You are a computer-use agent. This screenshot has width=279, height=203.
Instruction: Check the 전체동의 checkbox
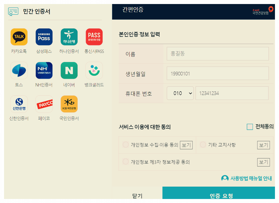click(250, 127)
